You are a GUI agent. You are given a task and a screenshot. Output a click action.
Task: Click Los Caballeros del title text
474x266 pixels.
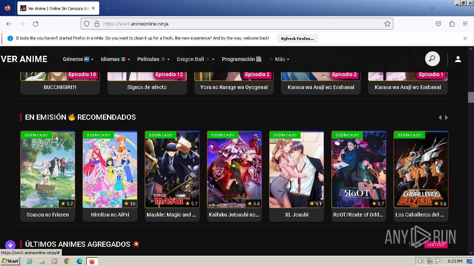pyautogui.click(x=420, y=215)
